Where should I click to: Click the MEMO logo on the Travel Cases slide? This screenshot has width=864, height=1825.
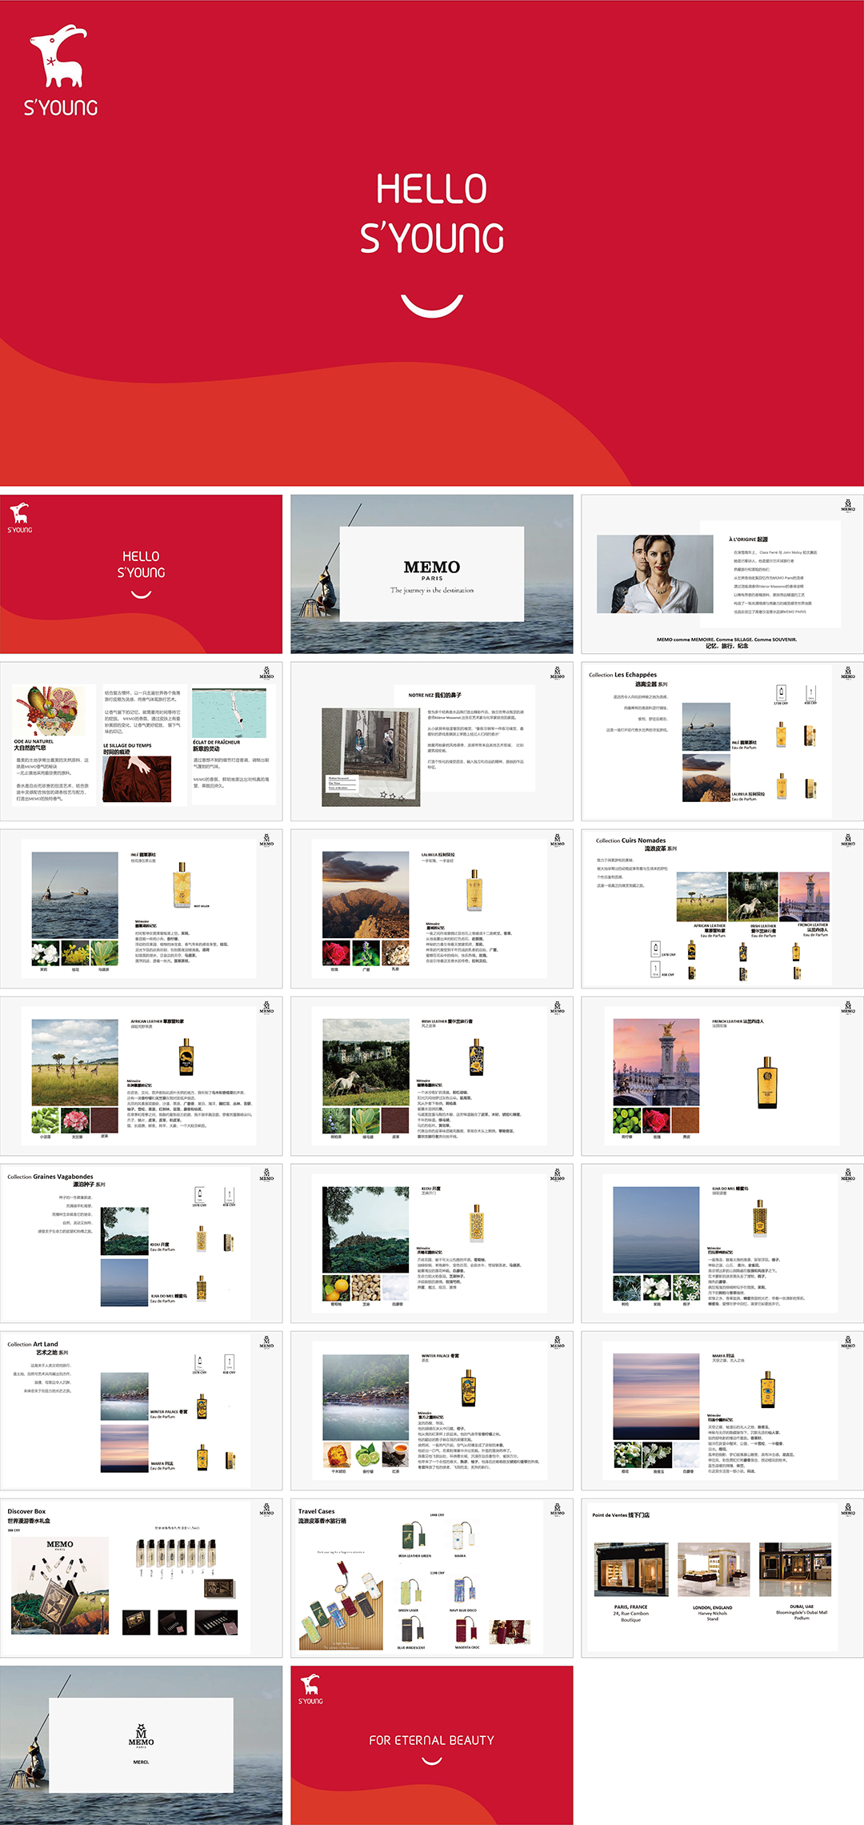point(558,1510)
